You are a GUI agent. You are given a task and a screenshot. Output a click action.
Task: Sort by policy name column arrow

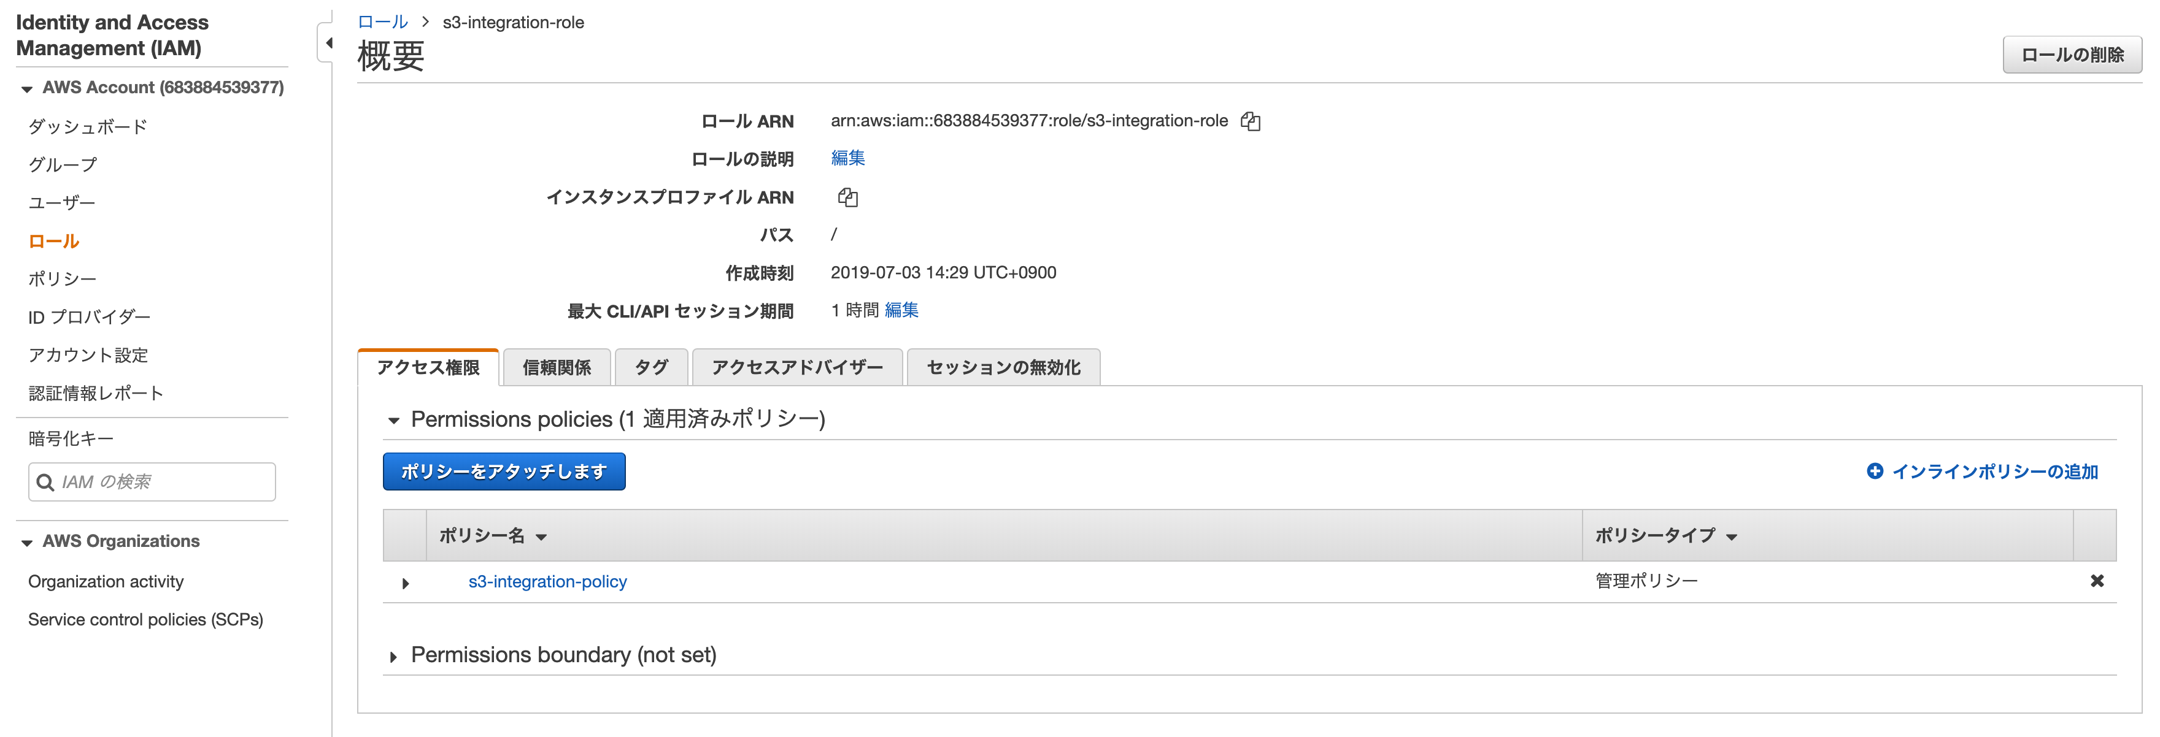point(542,537)
